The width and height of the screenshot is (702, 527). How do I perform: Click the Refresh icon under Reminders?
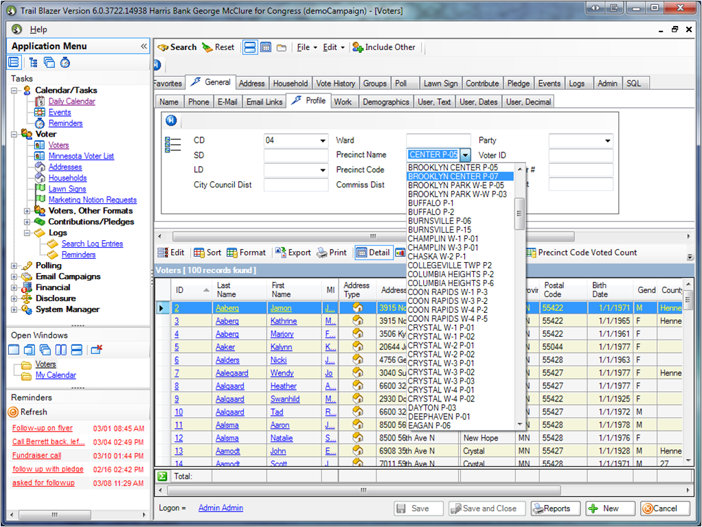13,412
